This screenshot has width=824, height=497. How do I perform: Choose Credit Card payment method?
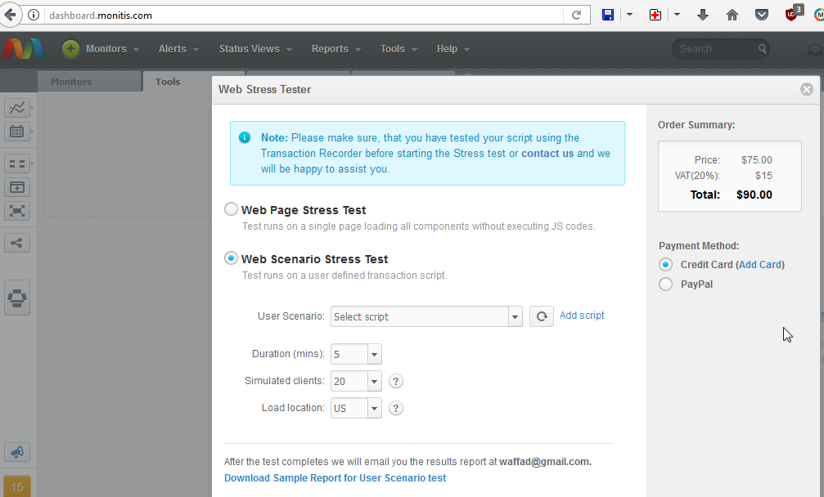pos(665,265)
